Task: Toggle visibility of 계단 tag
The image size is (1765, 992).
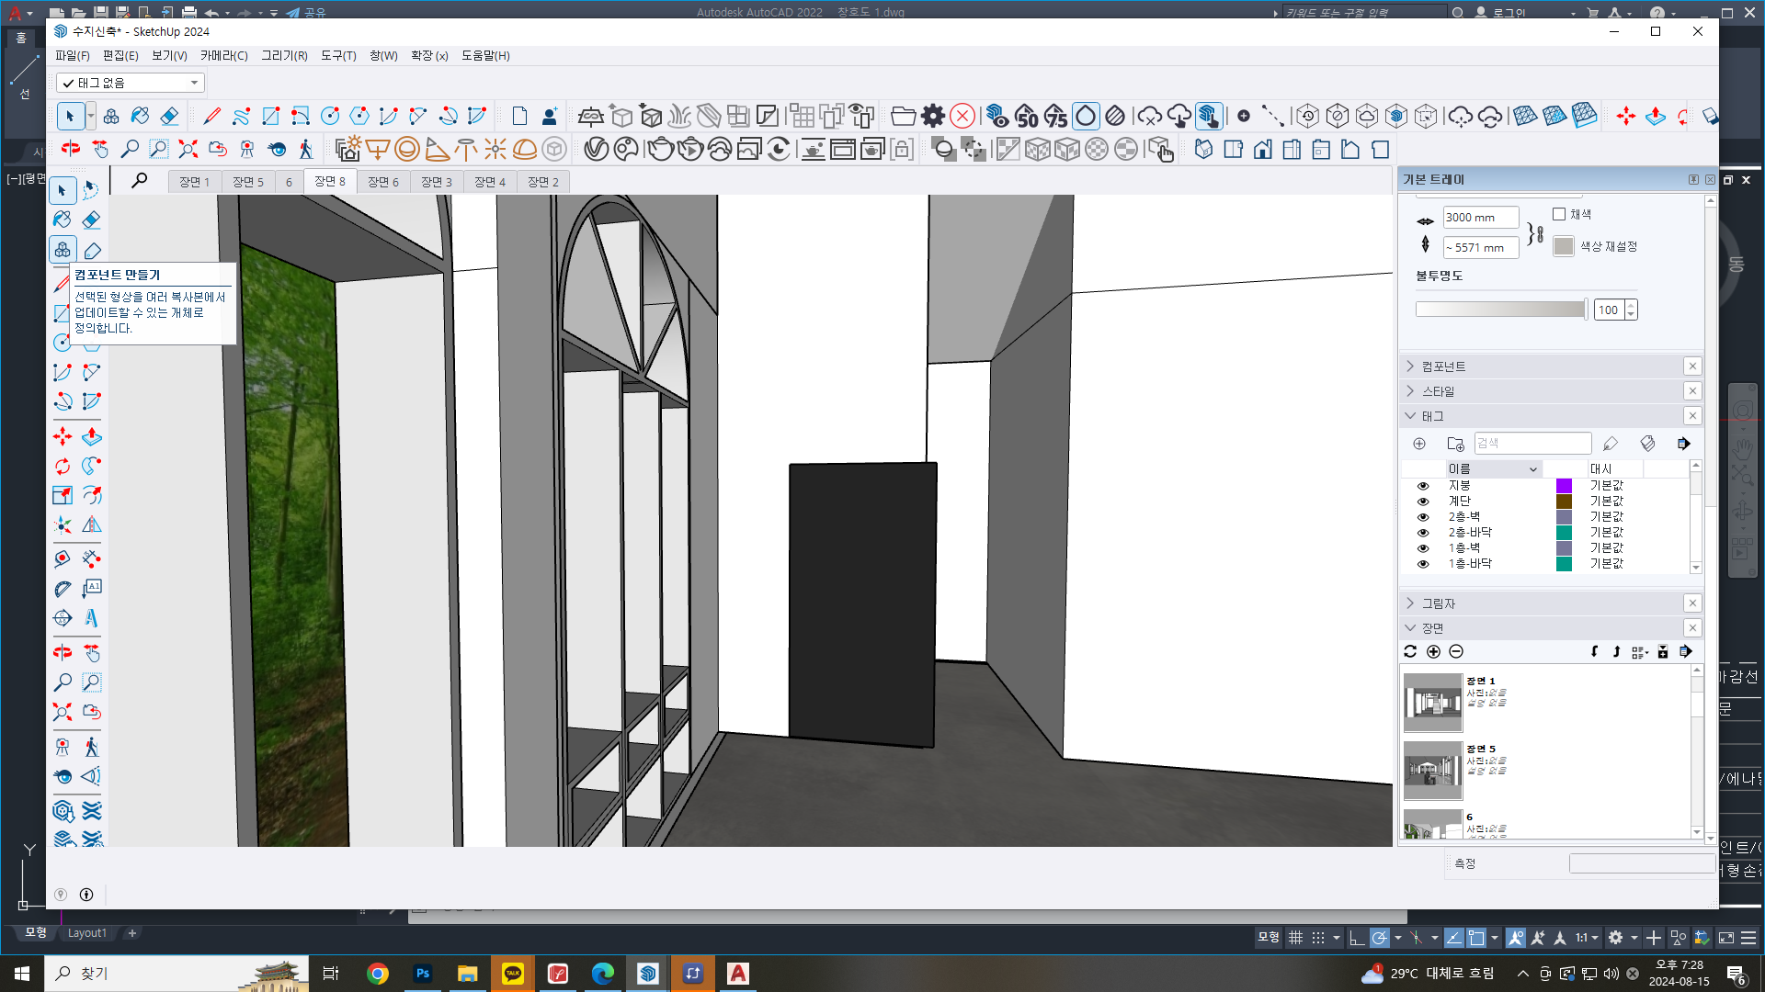Action: coord(1423,502)
